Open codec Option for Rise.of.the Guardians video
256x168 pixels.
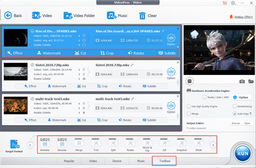[x=171, y=40]
